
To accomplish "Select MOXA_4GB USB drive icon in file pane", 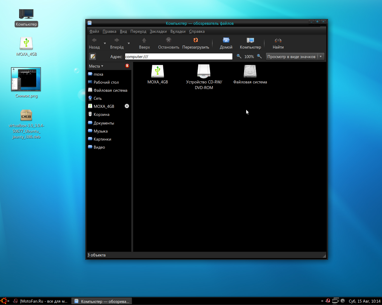I will (x=158, y=71).
